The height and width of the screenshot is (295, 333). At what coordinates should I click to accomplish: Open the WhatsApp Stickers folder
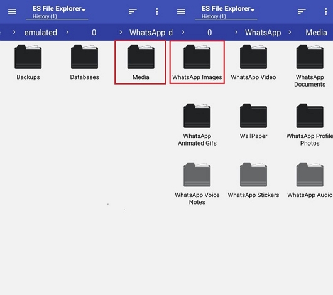[253, 180]
